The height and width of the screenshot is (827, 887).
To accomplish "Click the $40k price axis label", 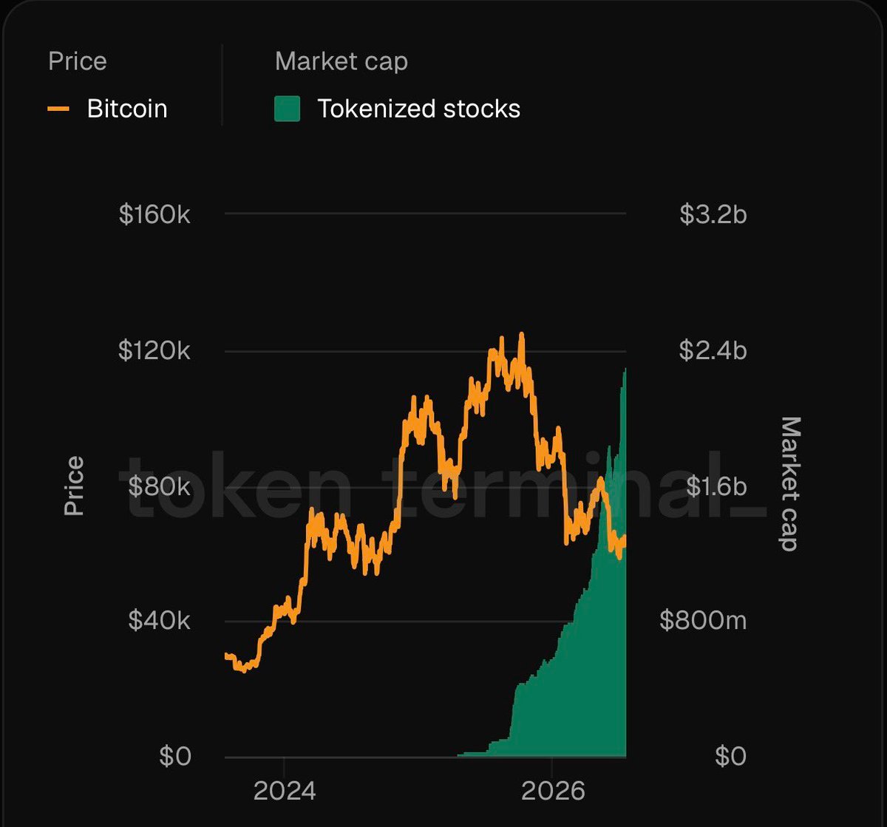I will [160, 621].
